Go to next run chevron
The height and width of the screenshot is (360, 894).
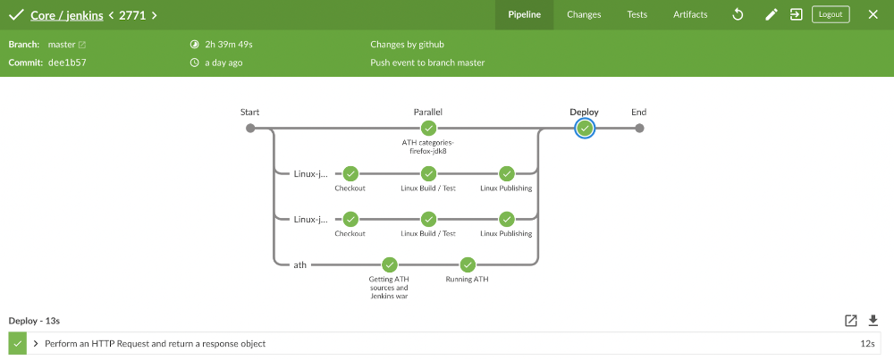pyautogui.click(x=154, y=15)
